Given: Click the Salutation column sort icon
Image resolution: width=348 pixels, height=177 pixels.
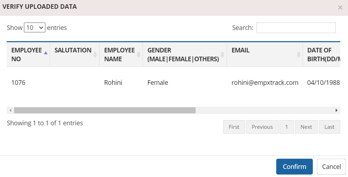Looking at the screenshot, I should coord(95,55).
